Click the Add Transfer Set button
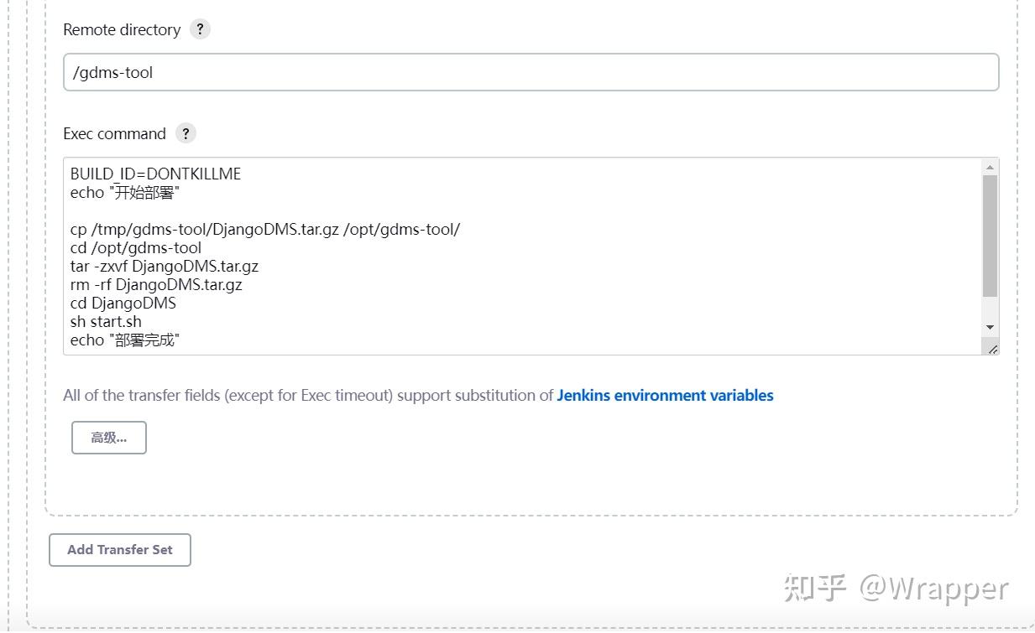 coord(120,550)
